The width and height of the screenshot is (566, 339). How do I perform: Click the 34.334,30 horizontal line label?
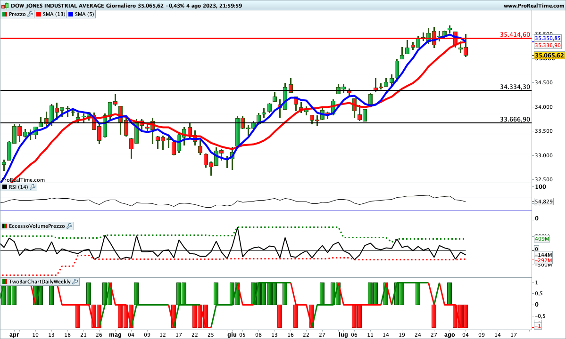(515, 87)
